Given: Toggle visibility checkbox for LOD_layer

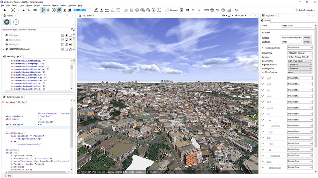Looking at the screenshot, I should (70, 35).
